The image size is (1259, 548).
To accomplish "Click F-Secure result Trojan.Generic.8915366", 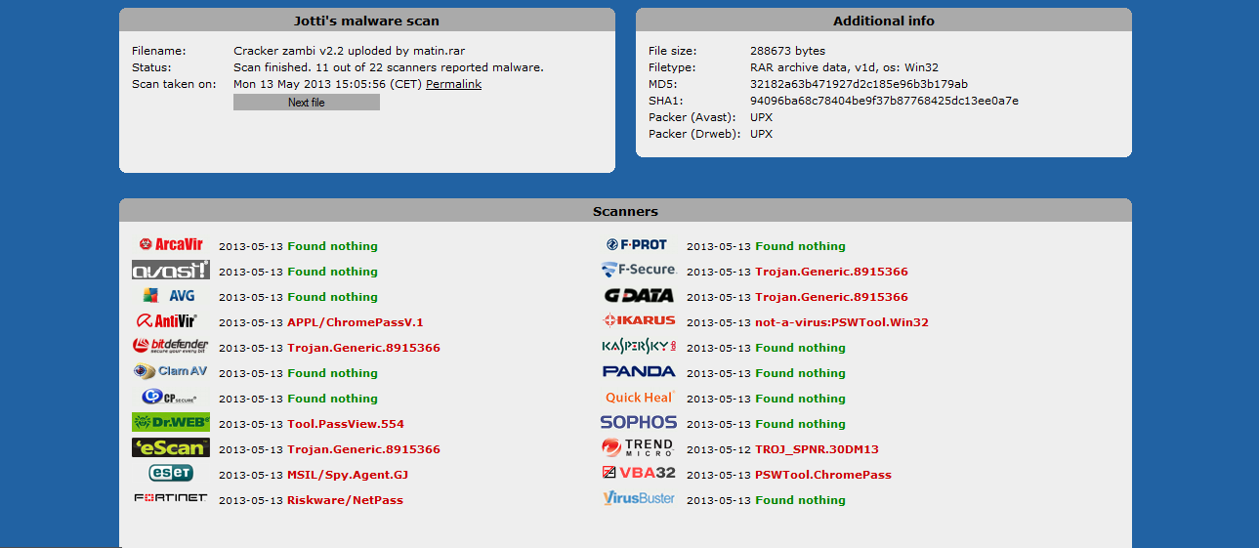I will click(x=831, y=272).
